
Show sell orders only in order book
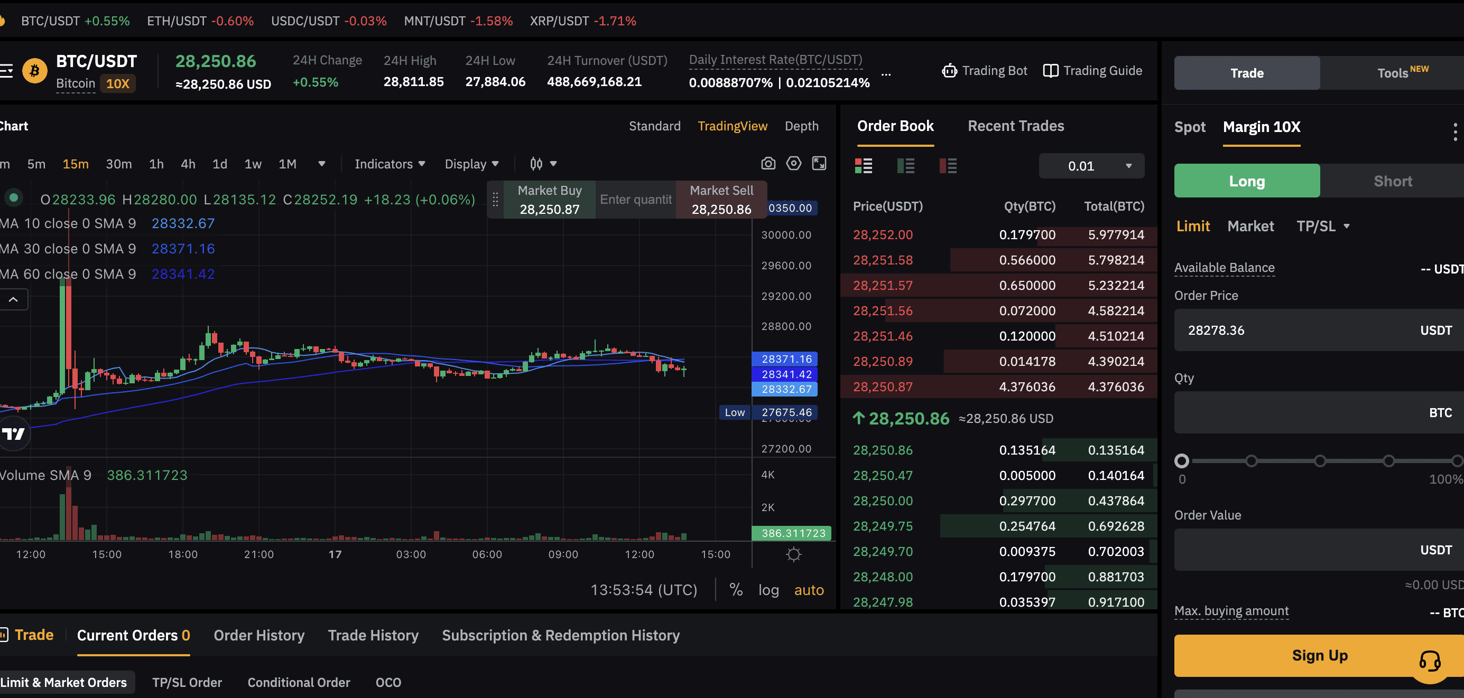click(x=948, y=166)
